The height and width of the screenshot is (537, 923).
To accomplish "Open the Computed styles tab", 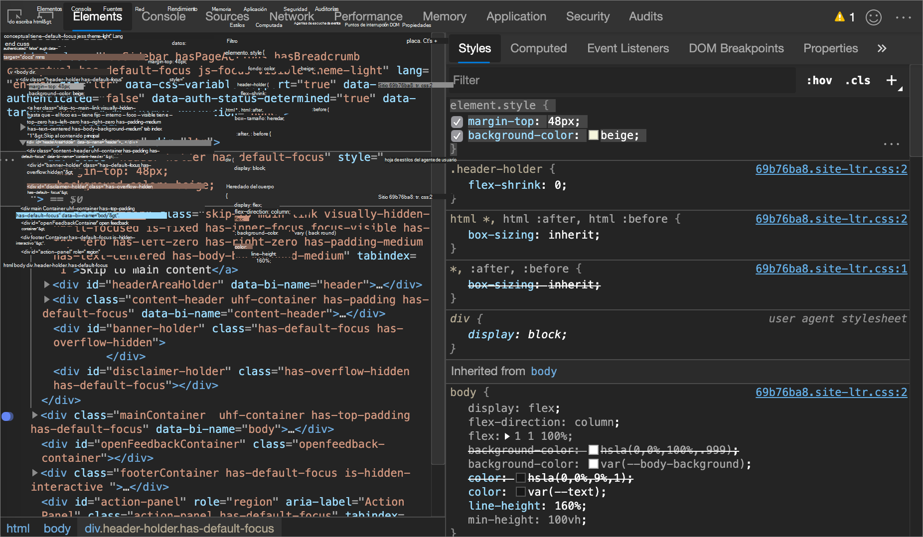I will [x=538, y=48].
